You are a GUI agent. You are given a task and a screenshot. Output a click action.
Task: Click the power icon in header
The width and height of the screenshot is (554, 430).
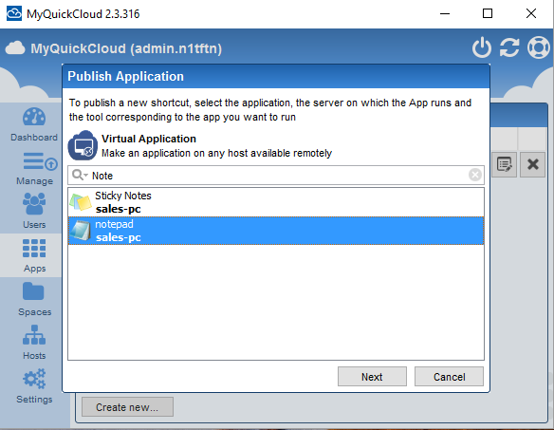click(482, 47)
